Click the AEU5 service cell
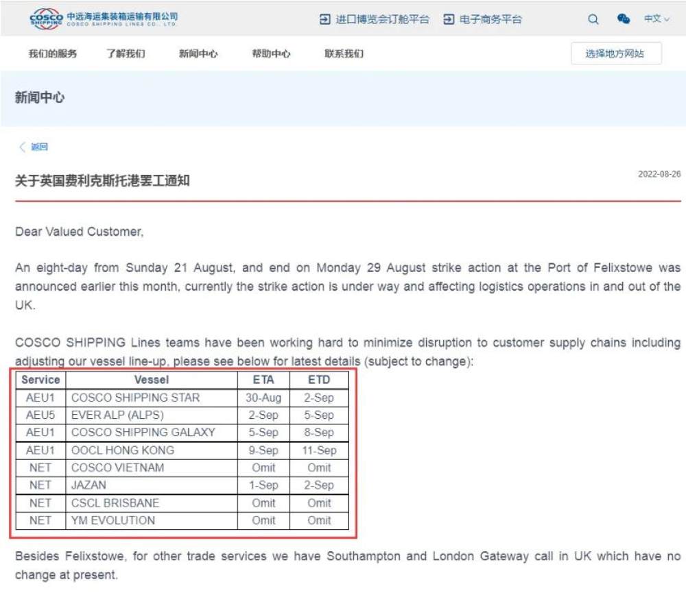 [x=40, y=415]
